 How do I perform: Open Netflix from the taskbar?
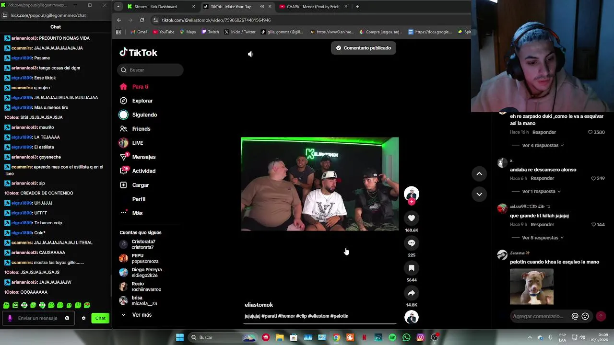(x=364, y=337)
